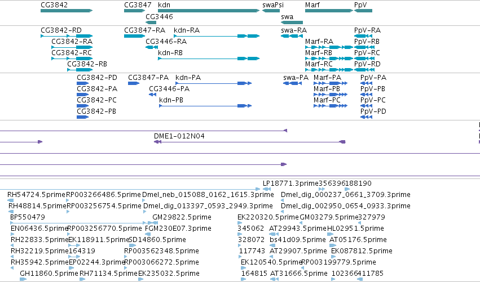Select the kdn gene bar
This screenshot has width=480, height=282.
pos(209,11)
